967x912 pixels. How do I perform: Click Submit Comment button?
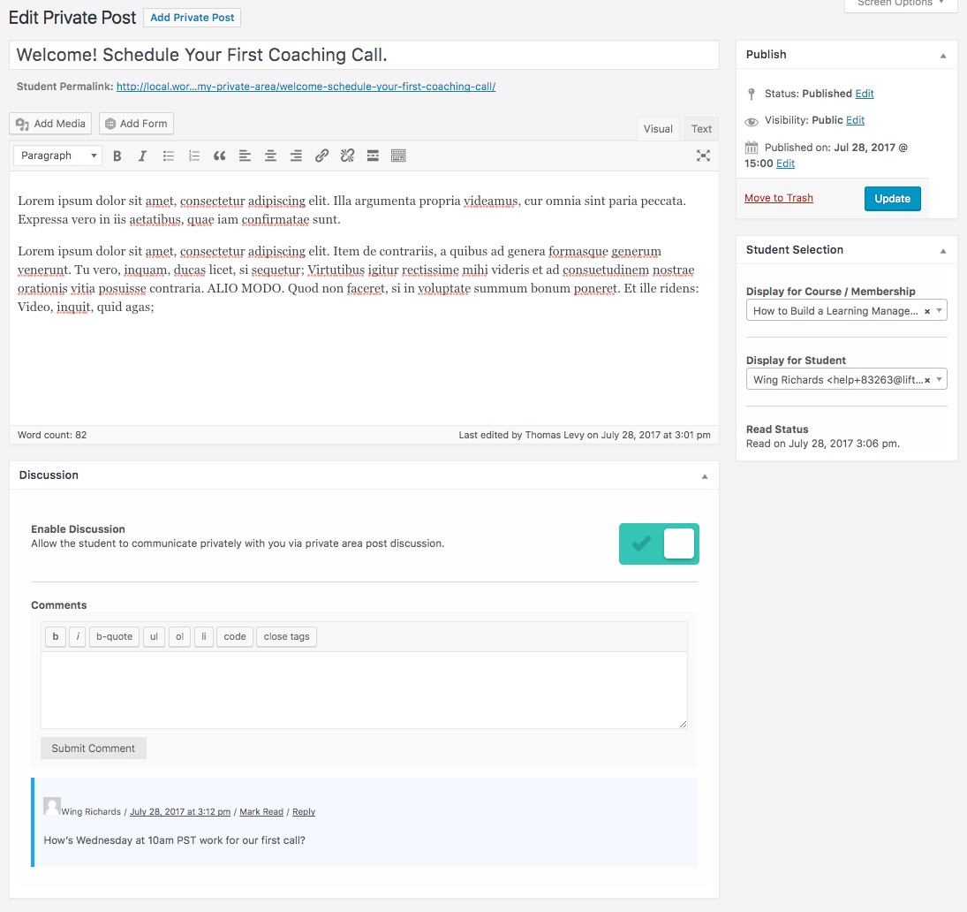coord(93,749)
